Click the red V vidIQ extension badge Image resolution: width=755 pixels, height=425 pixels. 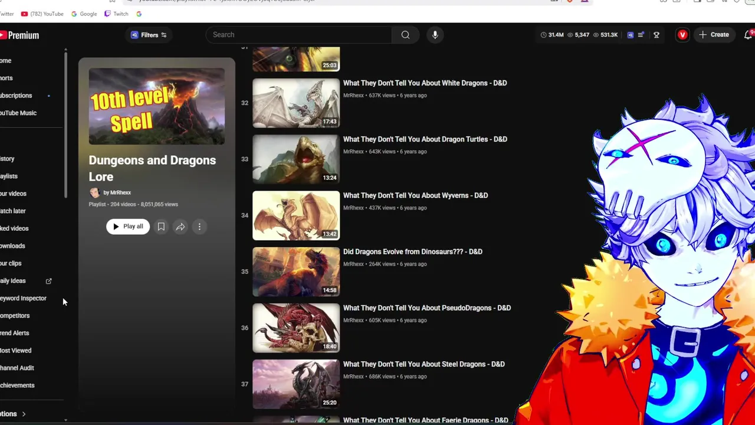(682, 35)
